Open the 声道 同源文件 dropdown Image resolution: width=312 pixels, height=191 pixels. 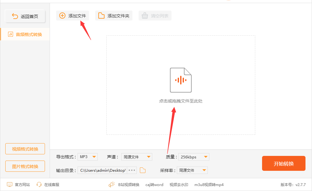tap(137, 157)
